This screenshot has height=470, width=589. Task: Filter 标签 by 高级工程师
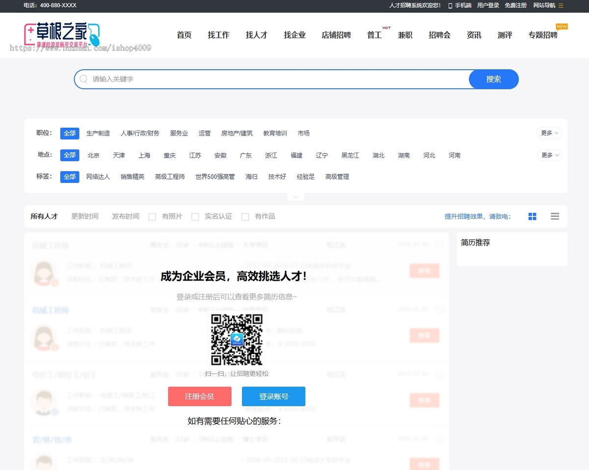coord(170,177)
